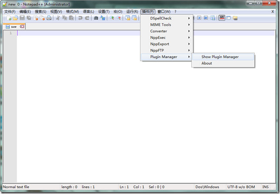Open Find with the binoculars icon
Viewport: 280px width, 194px height.
click(96, 18)
